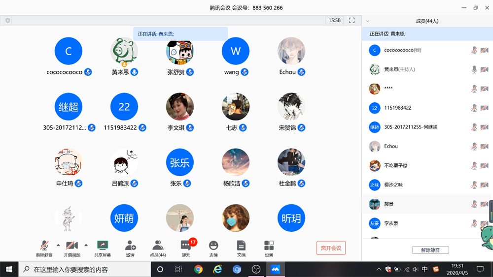493x277 pixels.
Task: Toggle mic for 1151983422 in the members list
Action: (x=474, y=108)
